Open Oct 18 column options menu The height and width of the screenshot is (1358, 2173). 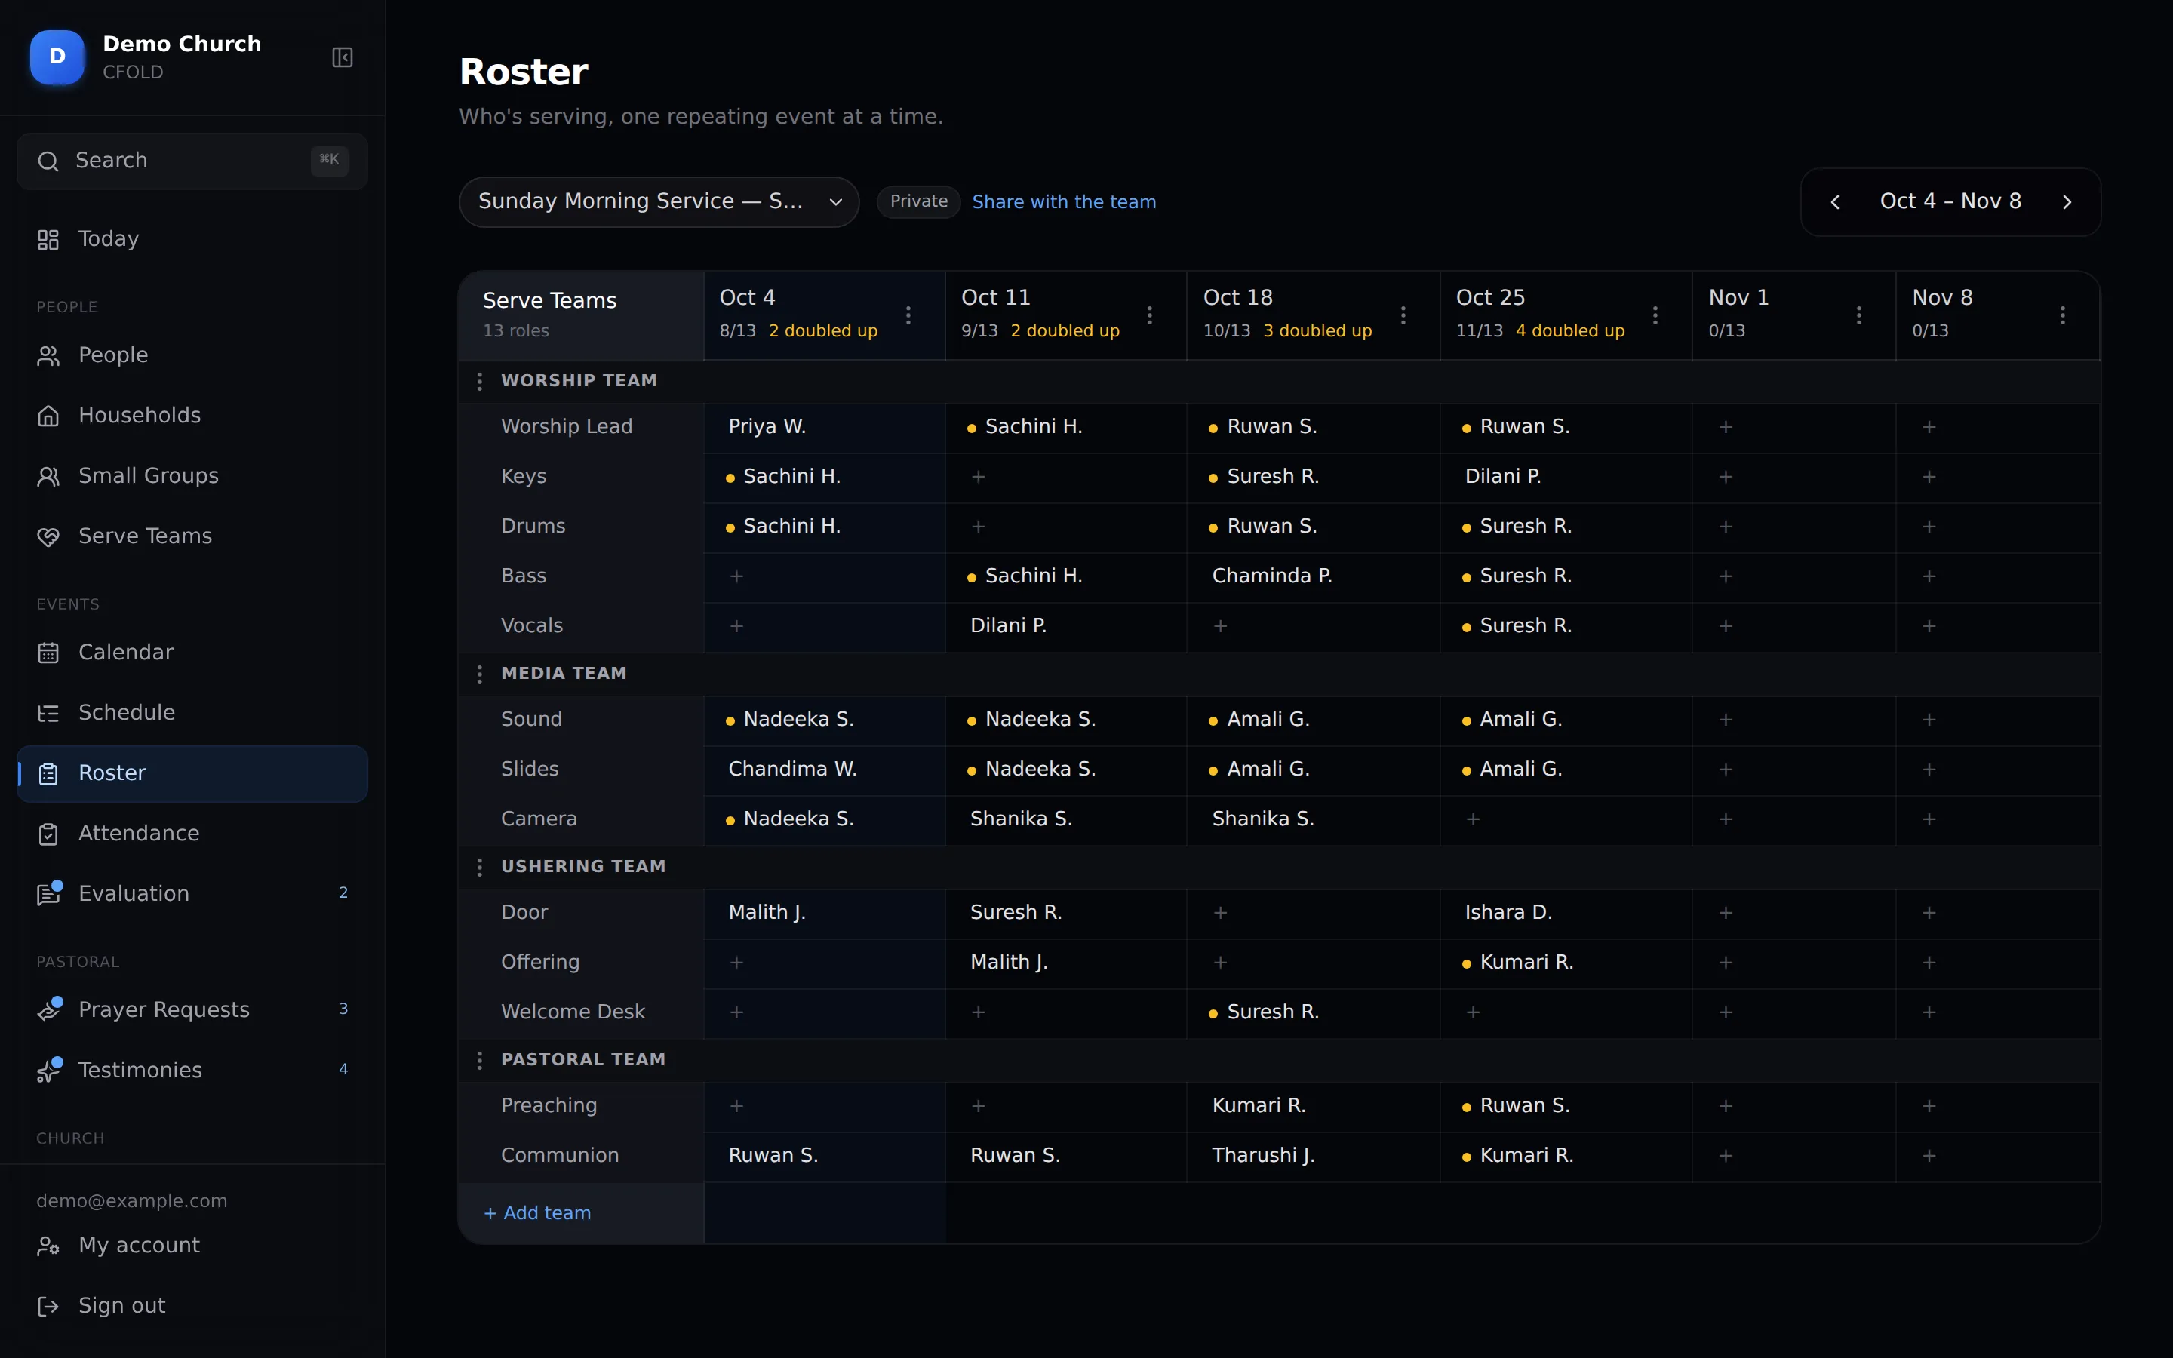[1403, 315]
